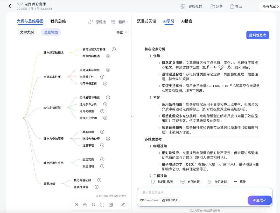Enter mind map fullscreen mode
Screen dimensions: 280x213
[102, 205]
